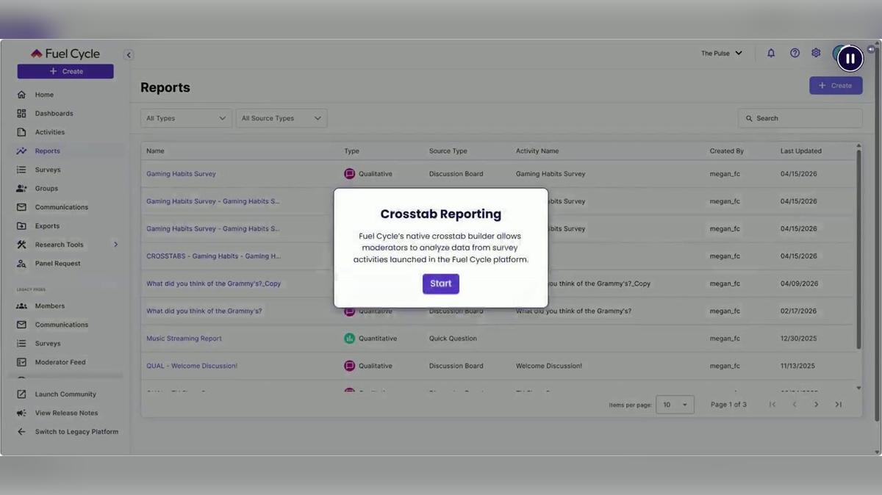The image size is (882, 495).
Task: Open the QUAL - Welcome Discussion! report link
Action: pos(192,366)
